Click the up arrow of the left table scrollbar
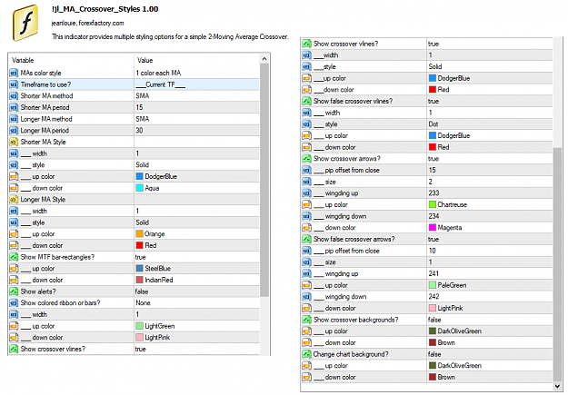 point(264,59)
